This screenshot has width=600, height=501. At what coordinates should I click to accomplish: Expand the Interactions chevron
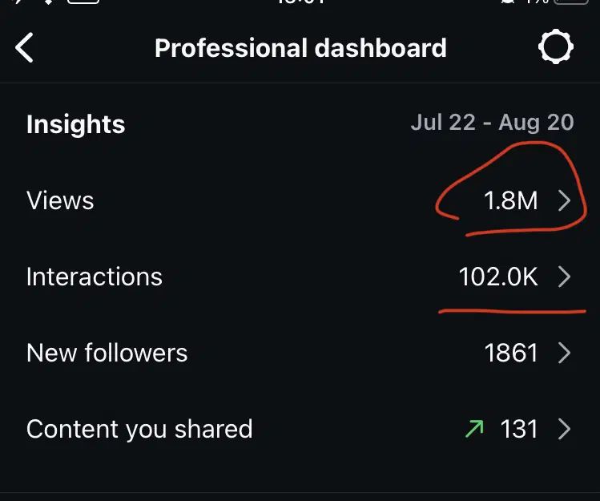pyautogui.click(x=565, y=277)
